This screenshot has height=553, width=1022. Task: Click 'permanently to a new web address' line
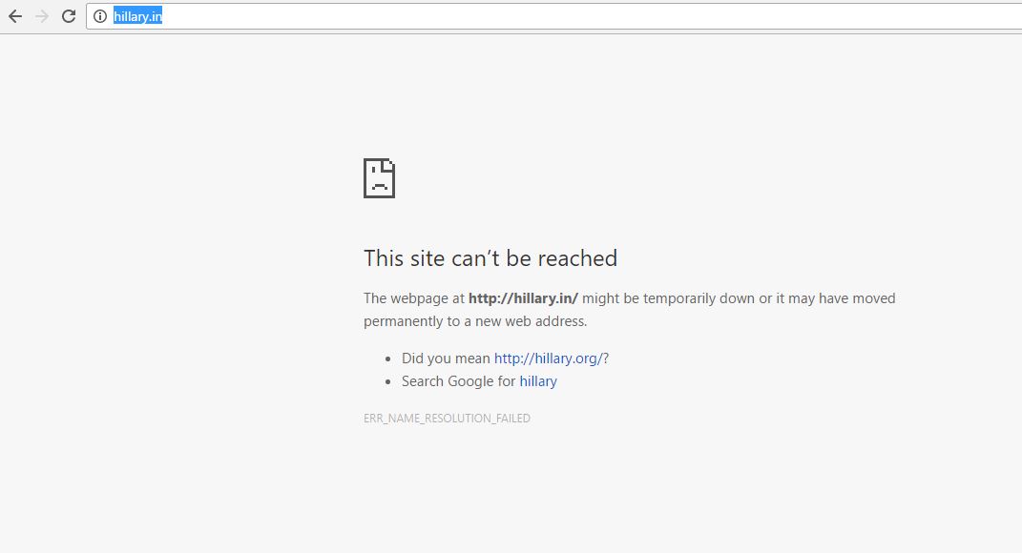point(475,321)
